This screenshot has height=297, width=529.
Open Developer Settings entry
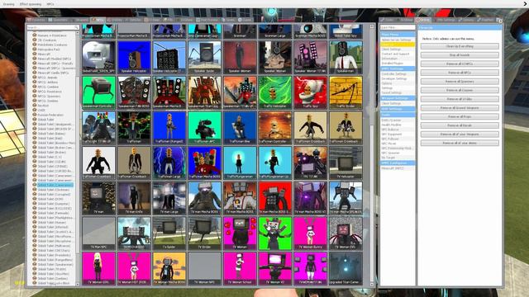tap(394, 78)
